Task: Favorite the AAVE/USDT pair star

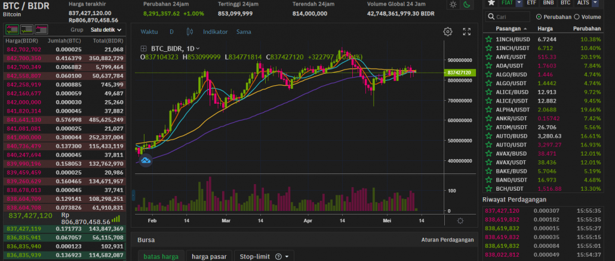Action: tap(488, 57)
